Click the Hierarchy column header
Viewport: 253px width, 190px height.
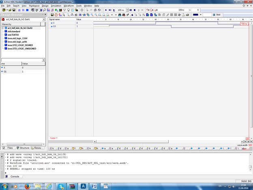pos(21,24)
